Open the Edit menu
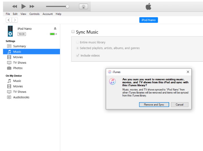This screenshot has height=151, width=203. 15,14
